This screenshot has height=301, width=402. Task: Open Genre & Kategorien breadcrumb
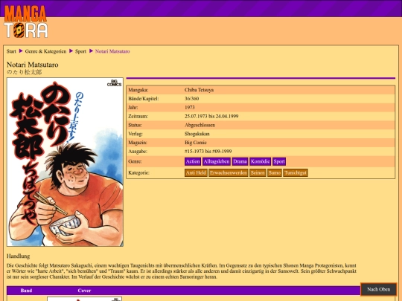pos(45,51)
